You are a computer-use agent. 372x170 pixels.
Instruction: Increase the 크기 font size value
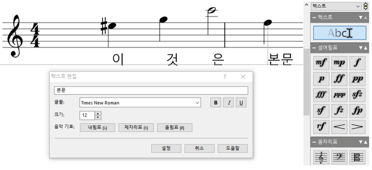98,113
